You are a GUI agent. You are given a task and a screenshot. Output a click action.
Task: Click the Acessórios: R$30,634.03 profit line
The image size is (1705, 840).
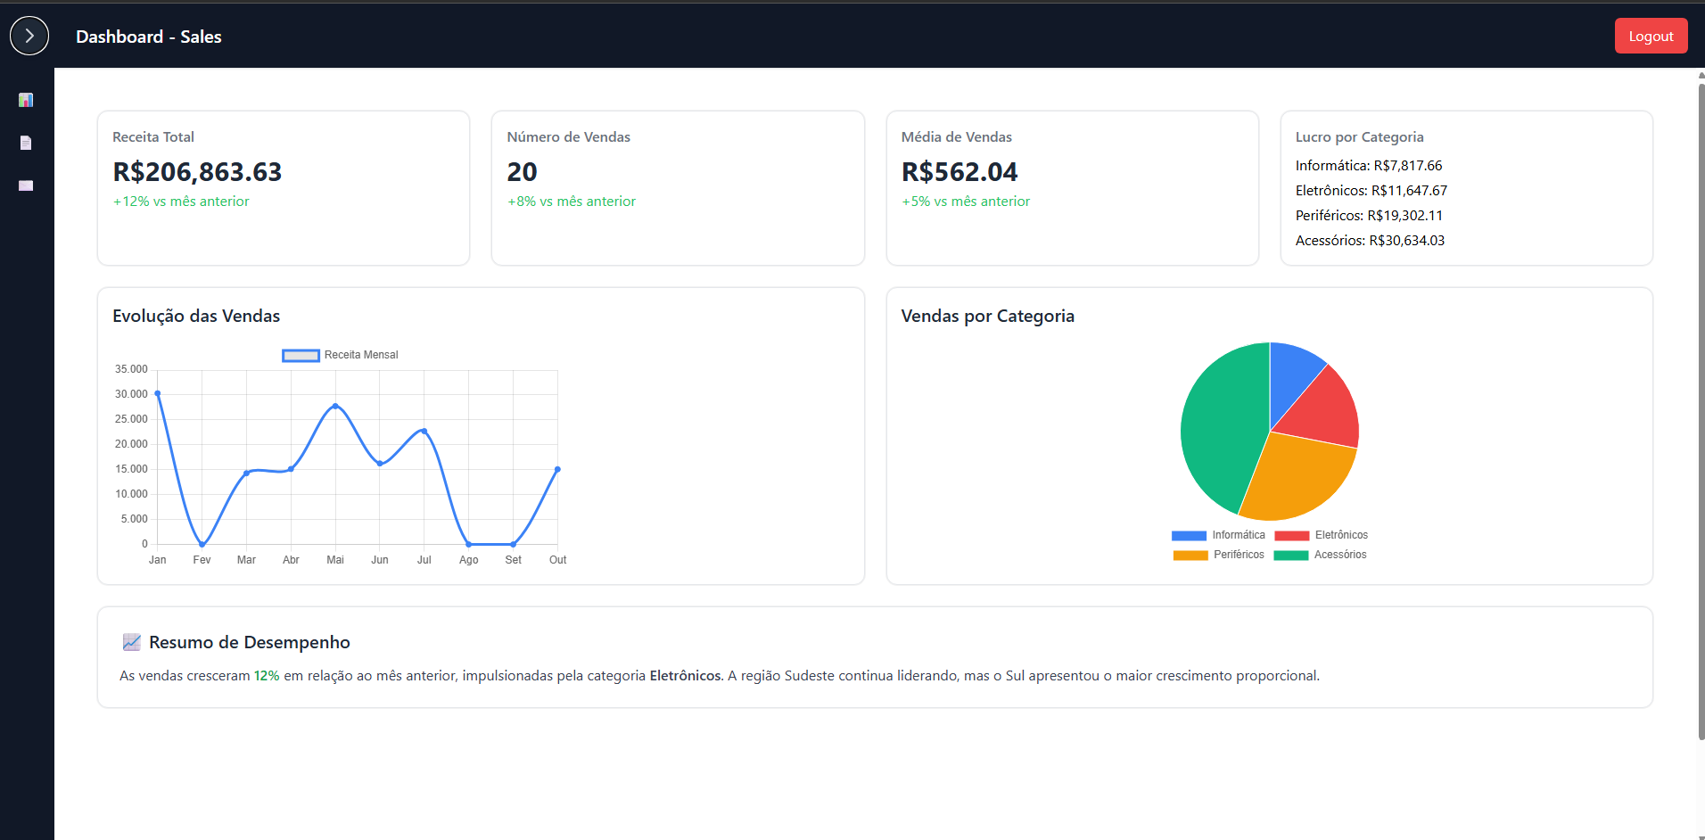pyautogui.click(x=1370, y=241)
